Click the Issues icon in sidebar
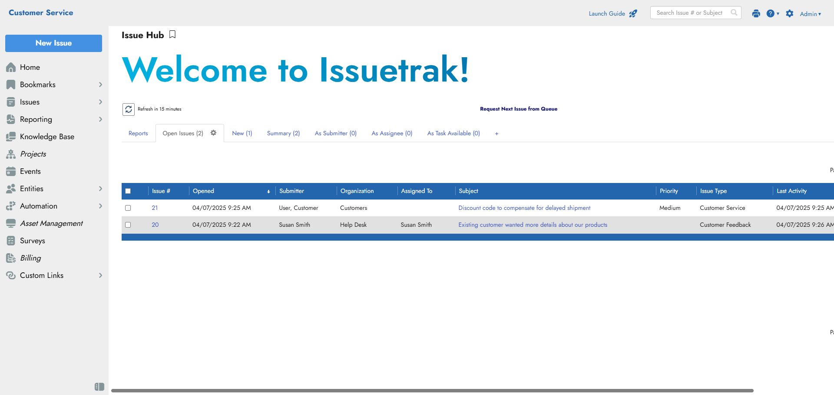The height and width of the screenshot is (395, 834). point(11,102)
